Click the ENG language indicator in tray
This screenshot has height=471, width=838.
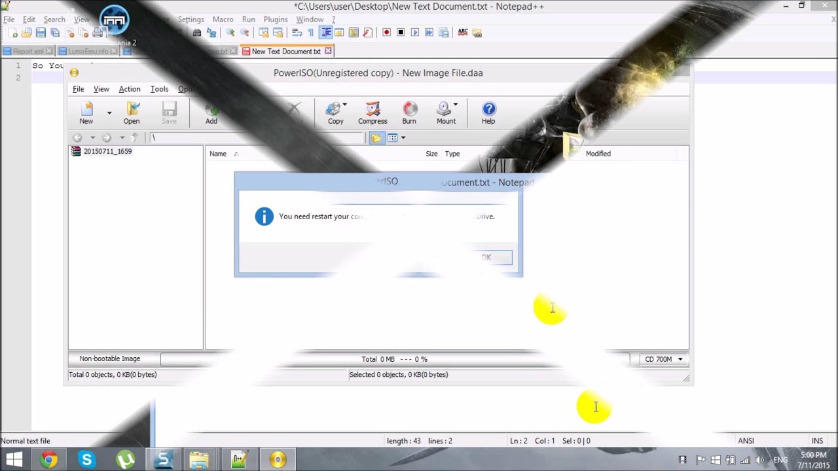click(780, 460)
